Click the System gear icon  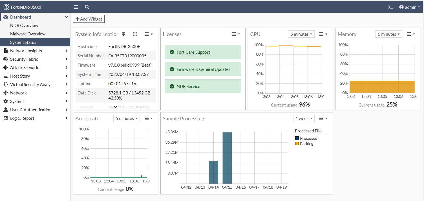[6, 101]
